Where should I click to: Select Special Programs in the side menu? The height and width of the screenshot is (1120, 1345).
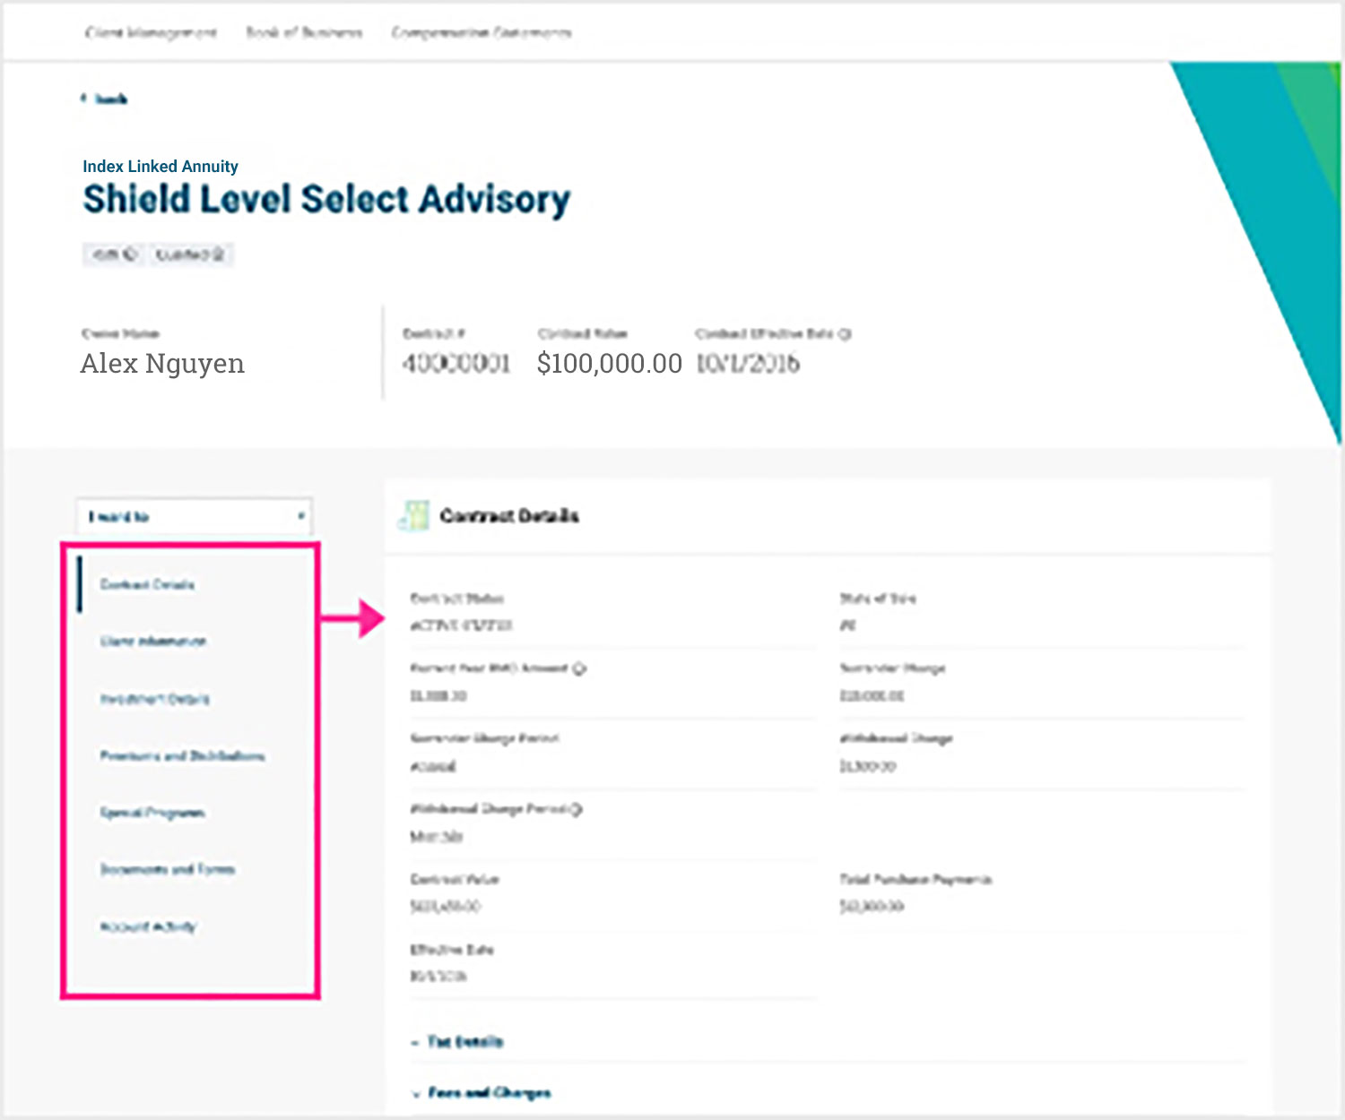152,813
